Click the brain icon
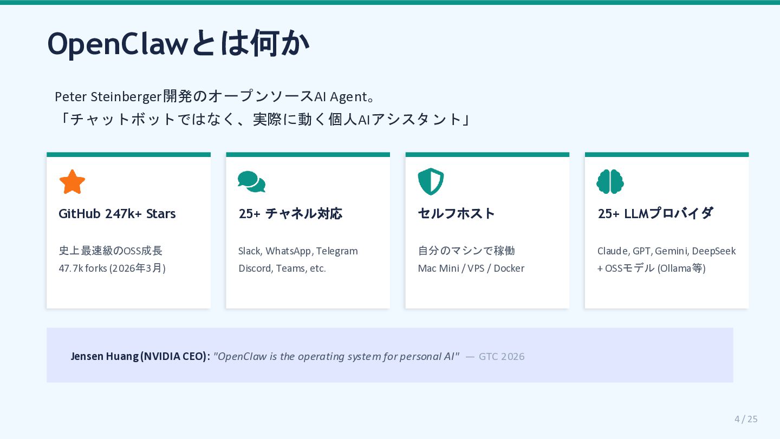Screen dimensions: 780x439 (610, 181)
